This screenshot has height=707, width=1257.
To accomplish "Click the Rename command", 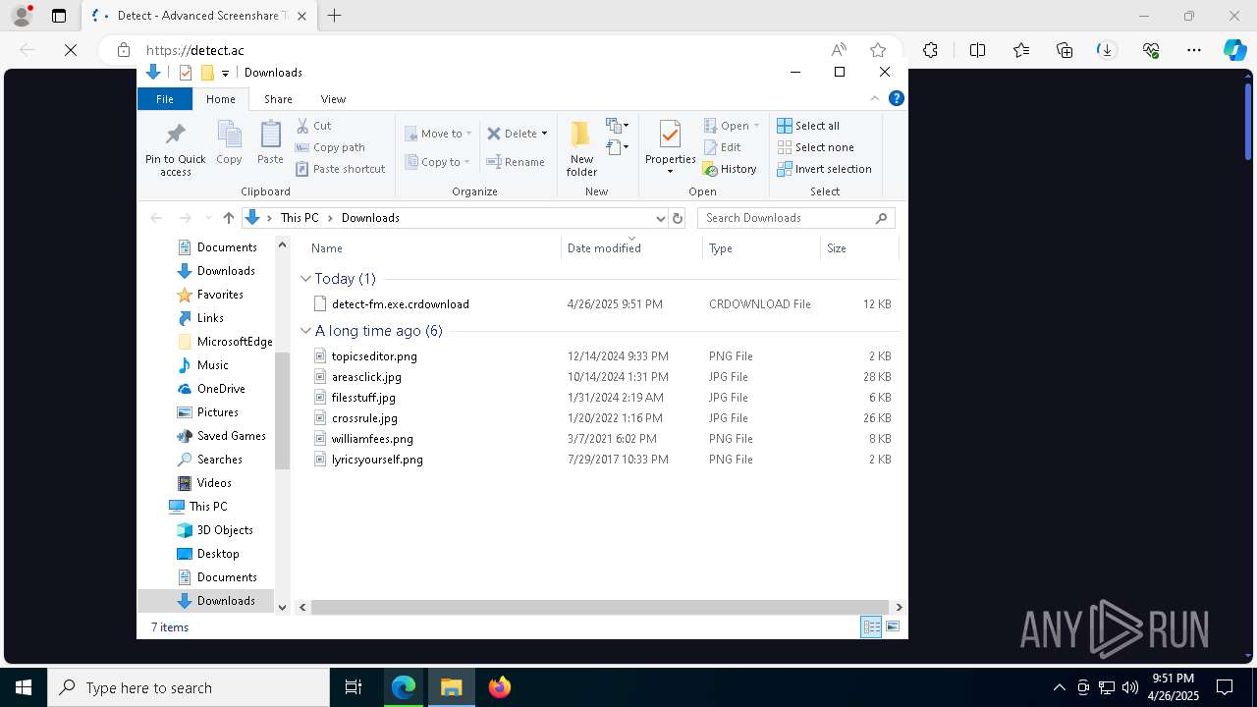I will (x=516, y=162).
